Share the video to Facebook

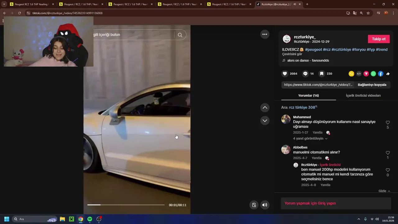[381, 74]
